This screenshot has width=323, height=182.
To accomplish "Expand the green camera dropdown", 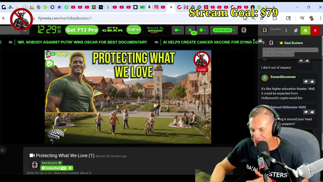I will [x=178, y=30].
